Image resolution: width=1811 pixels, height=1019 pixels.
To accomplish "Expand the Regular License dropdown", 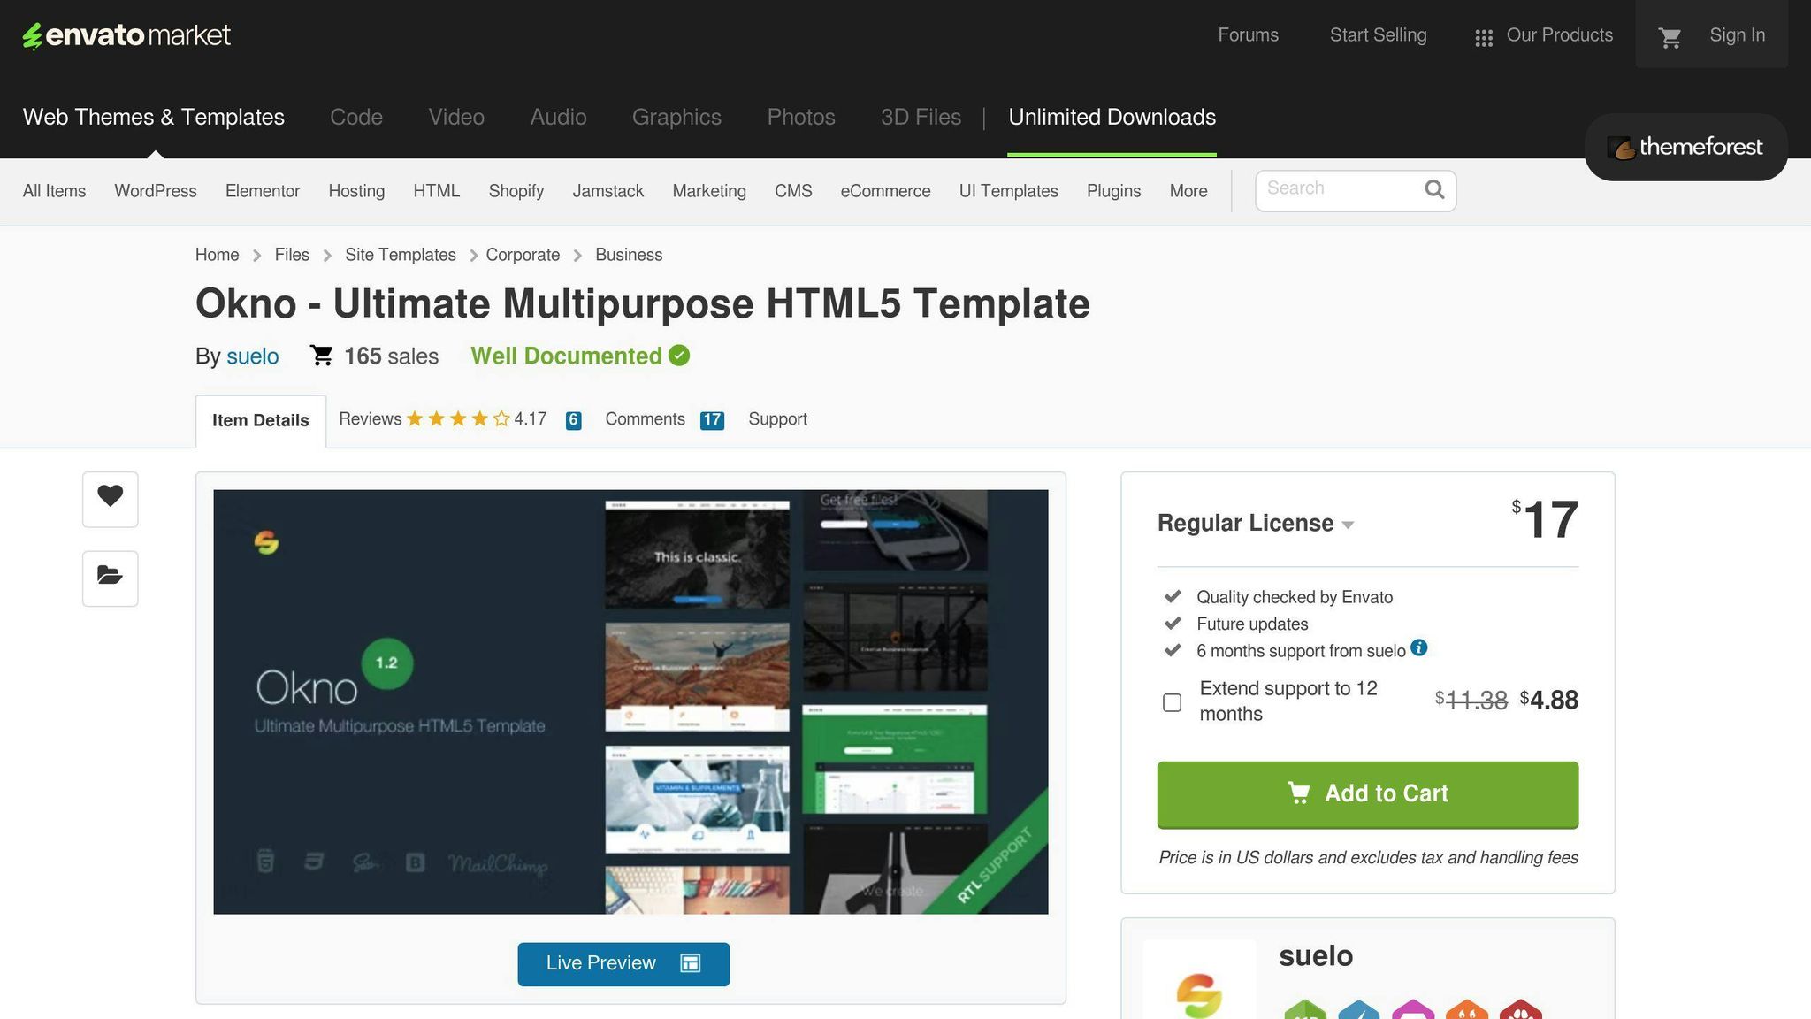I will (x=1256, y=524).
